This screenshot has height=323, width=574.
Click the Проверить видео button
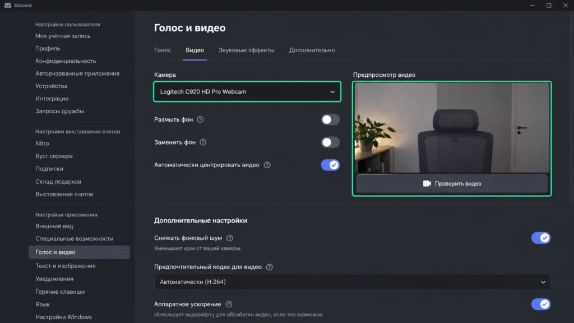pyautogui.click(x=452, y=183)
